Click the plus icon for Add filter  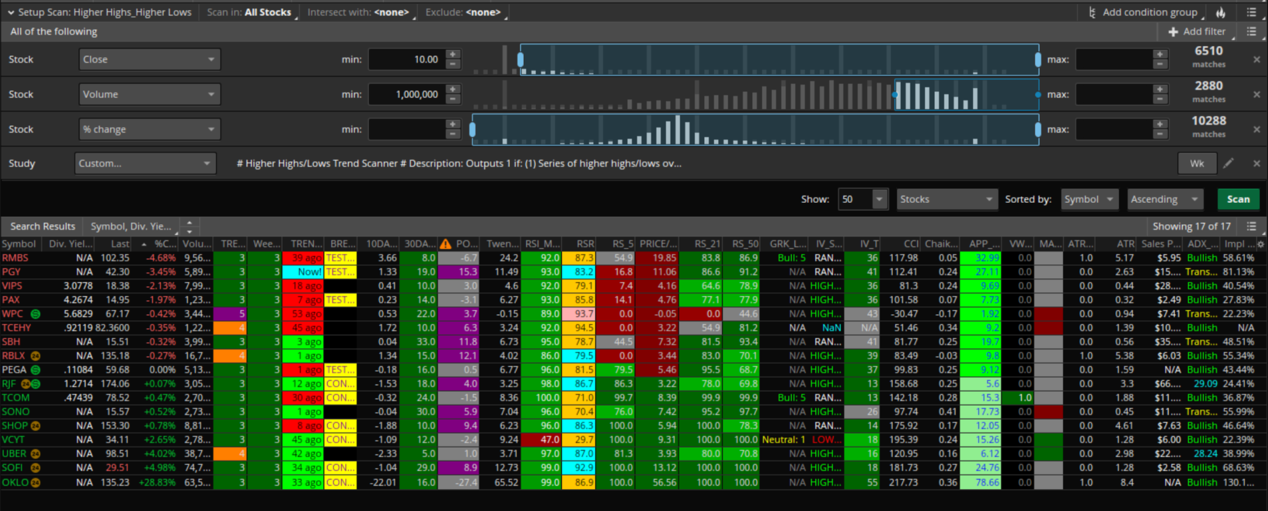point(1173,31)
